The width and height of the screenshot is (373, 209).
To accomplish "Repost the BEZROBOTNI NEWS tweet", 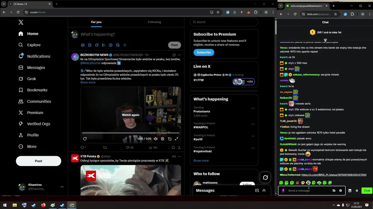I will [105, 147].
